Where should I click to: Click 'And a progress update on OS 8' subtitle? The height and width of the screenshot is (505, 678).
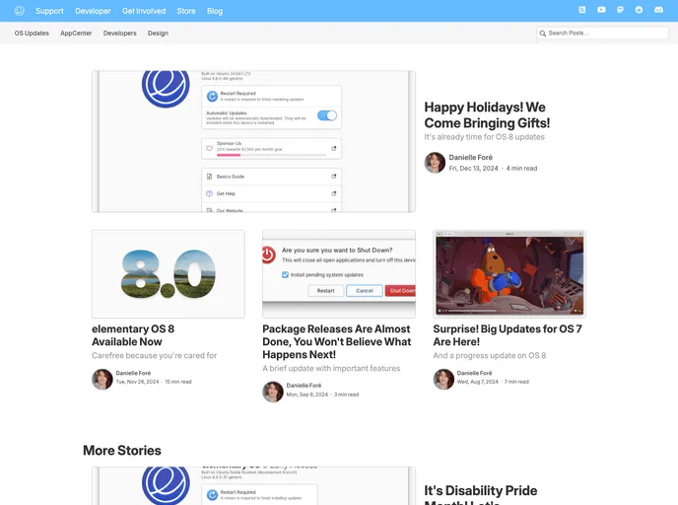490,355
